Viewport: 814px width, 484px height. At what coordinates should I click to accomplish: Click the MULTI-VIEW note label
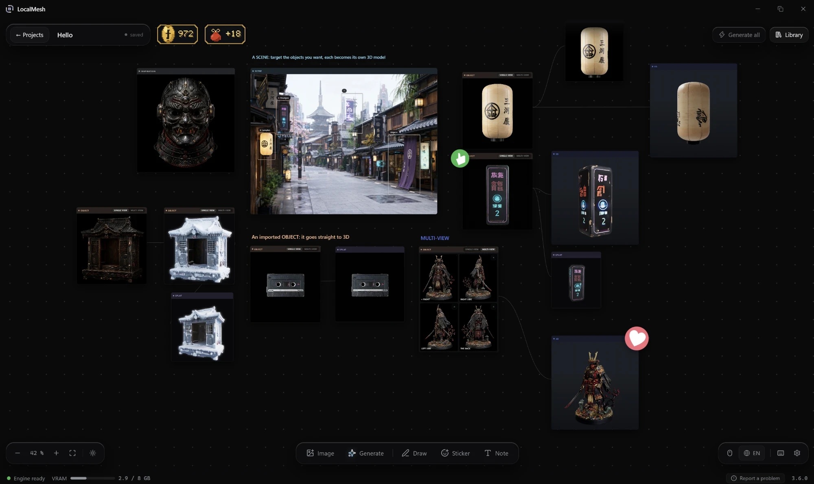435,238
